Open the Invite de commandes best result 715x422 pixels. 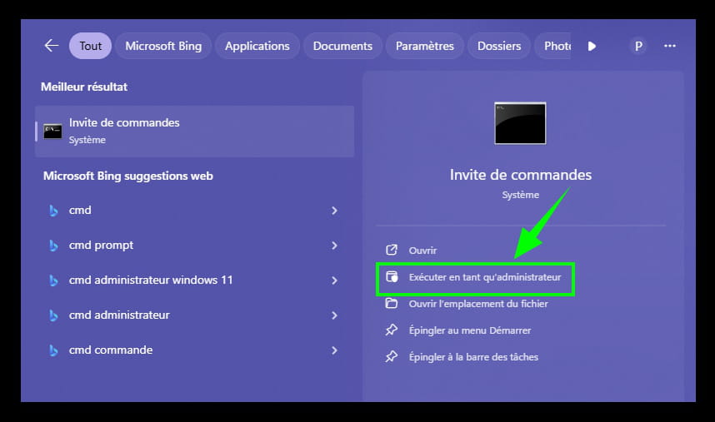195,132
